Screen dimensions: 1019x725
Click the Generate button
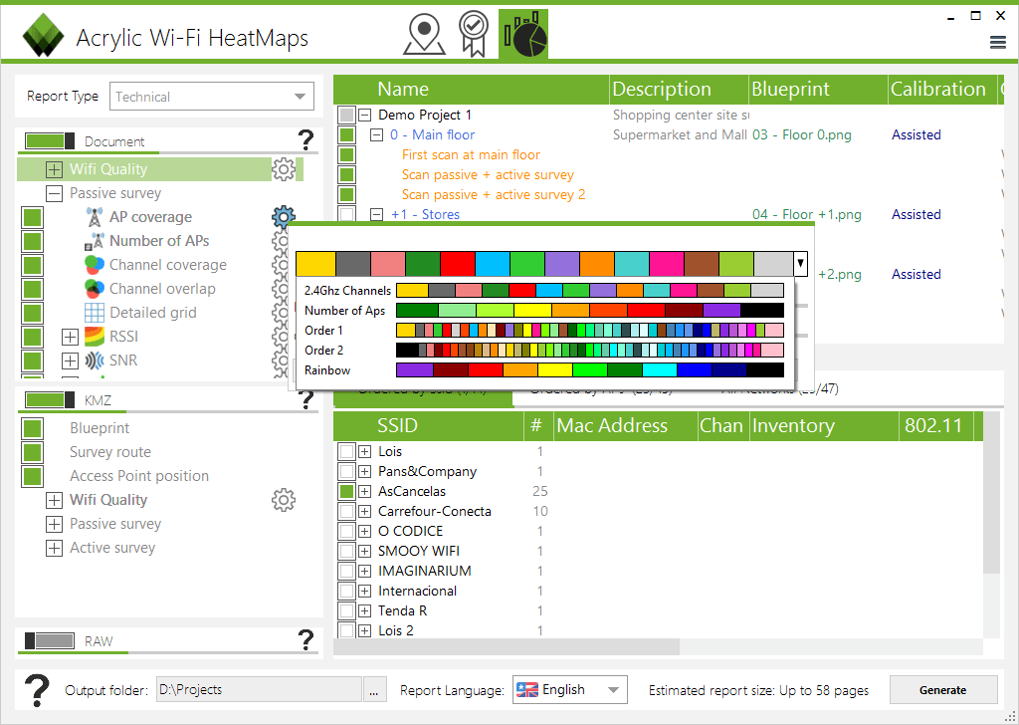pyautogui.click(x=943, y=690)
